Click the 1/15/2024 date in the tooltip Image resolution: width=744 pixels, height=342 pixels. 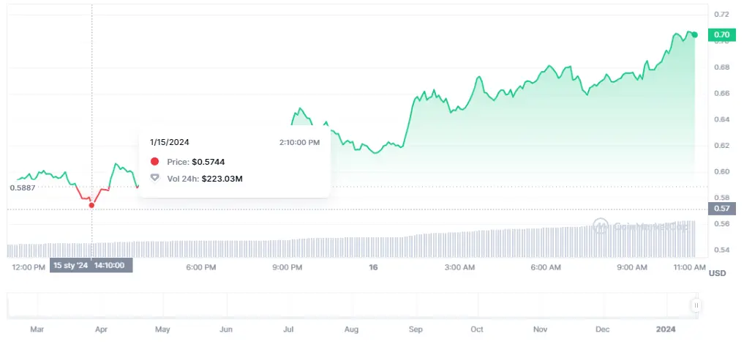(x=170, y=142)
